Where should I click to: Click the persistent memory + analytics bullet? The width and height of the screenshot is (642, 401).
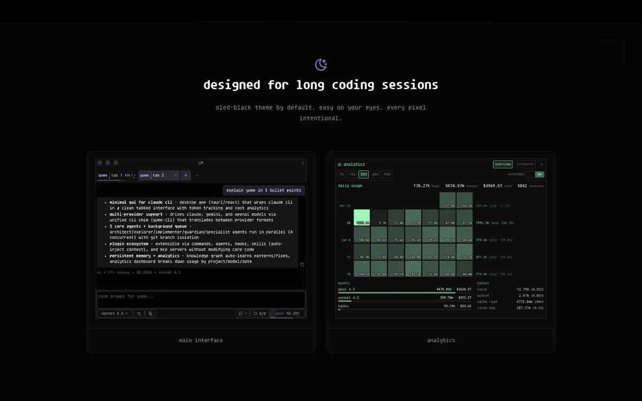click(197, 258)
